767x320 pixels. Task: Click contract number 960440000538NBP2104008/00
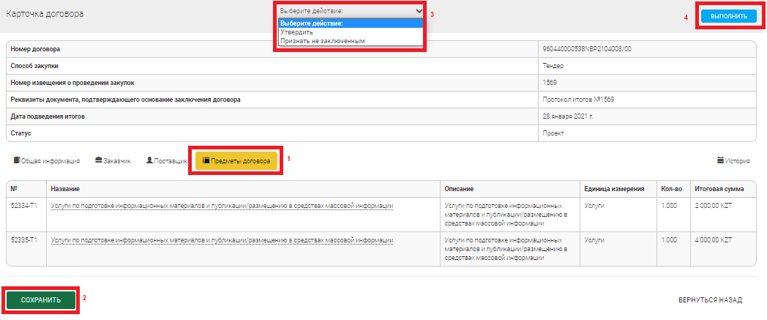[586, 49]
